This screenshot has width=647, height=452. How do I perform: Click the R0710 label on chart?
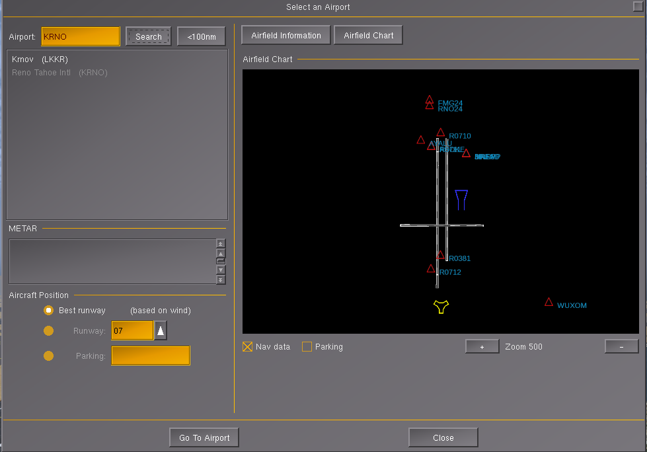click(460, 136)
